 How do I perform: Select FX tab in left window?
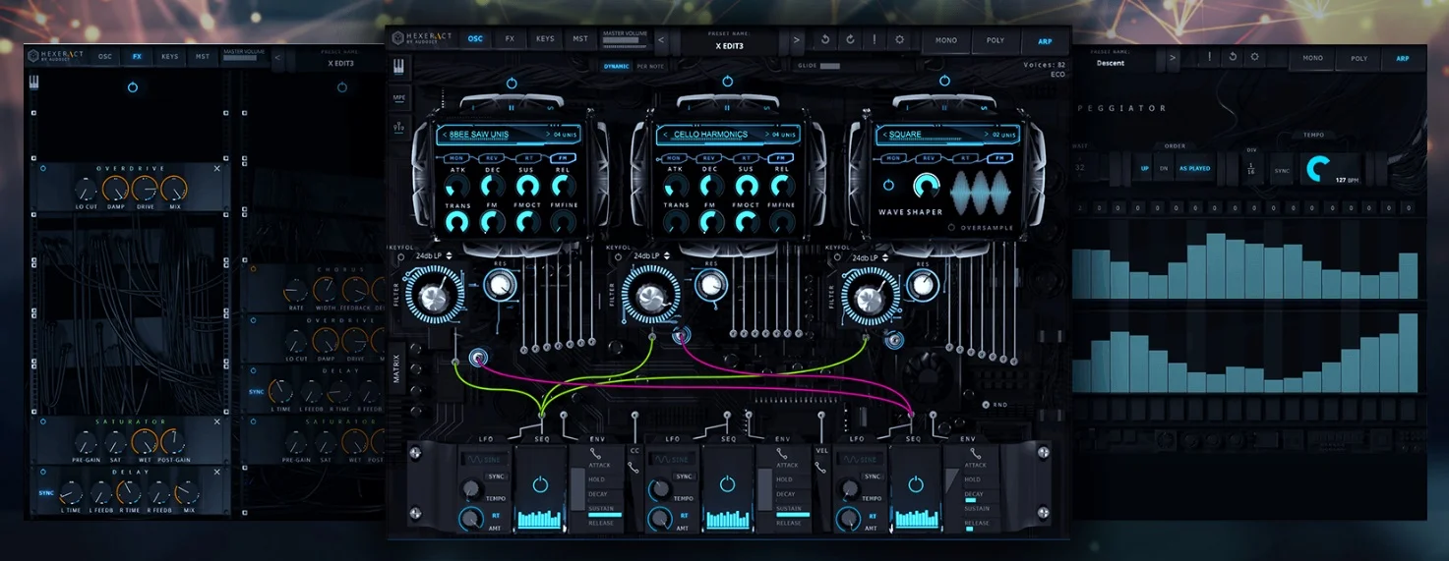tap(137, 56)
